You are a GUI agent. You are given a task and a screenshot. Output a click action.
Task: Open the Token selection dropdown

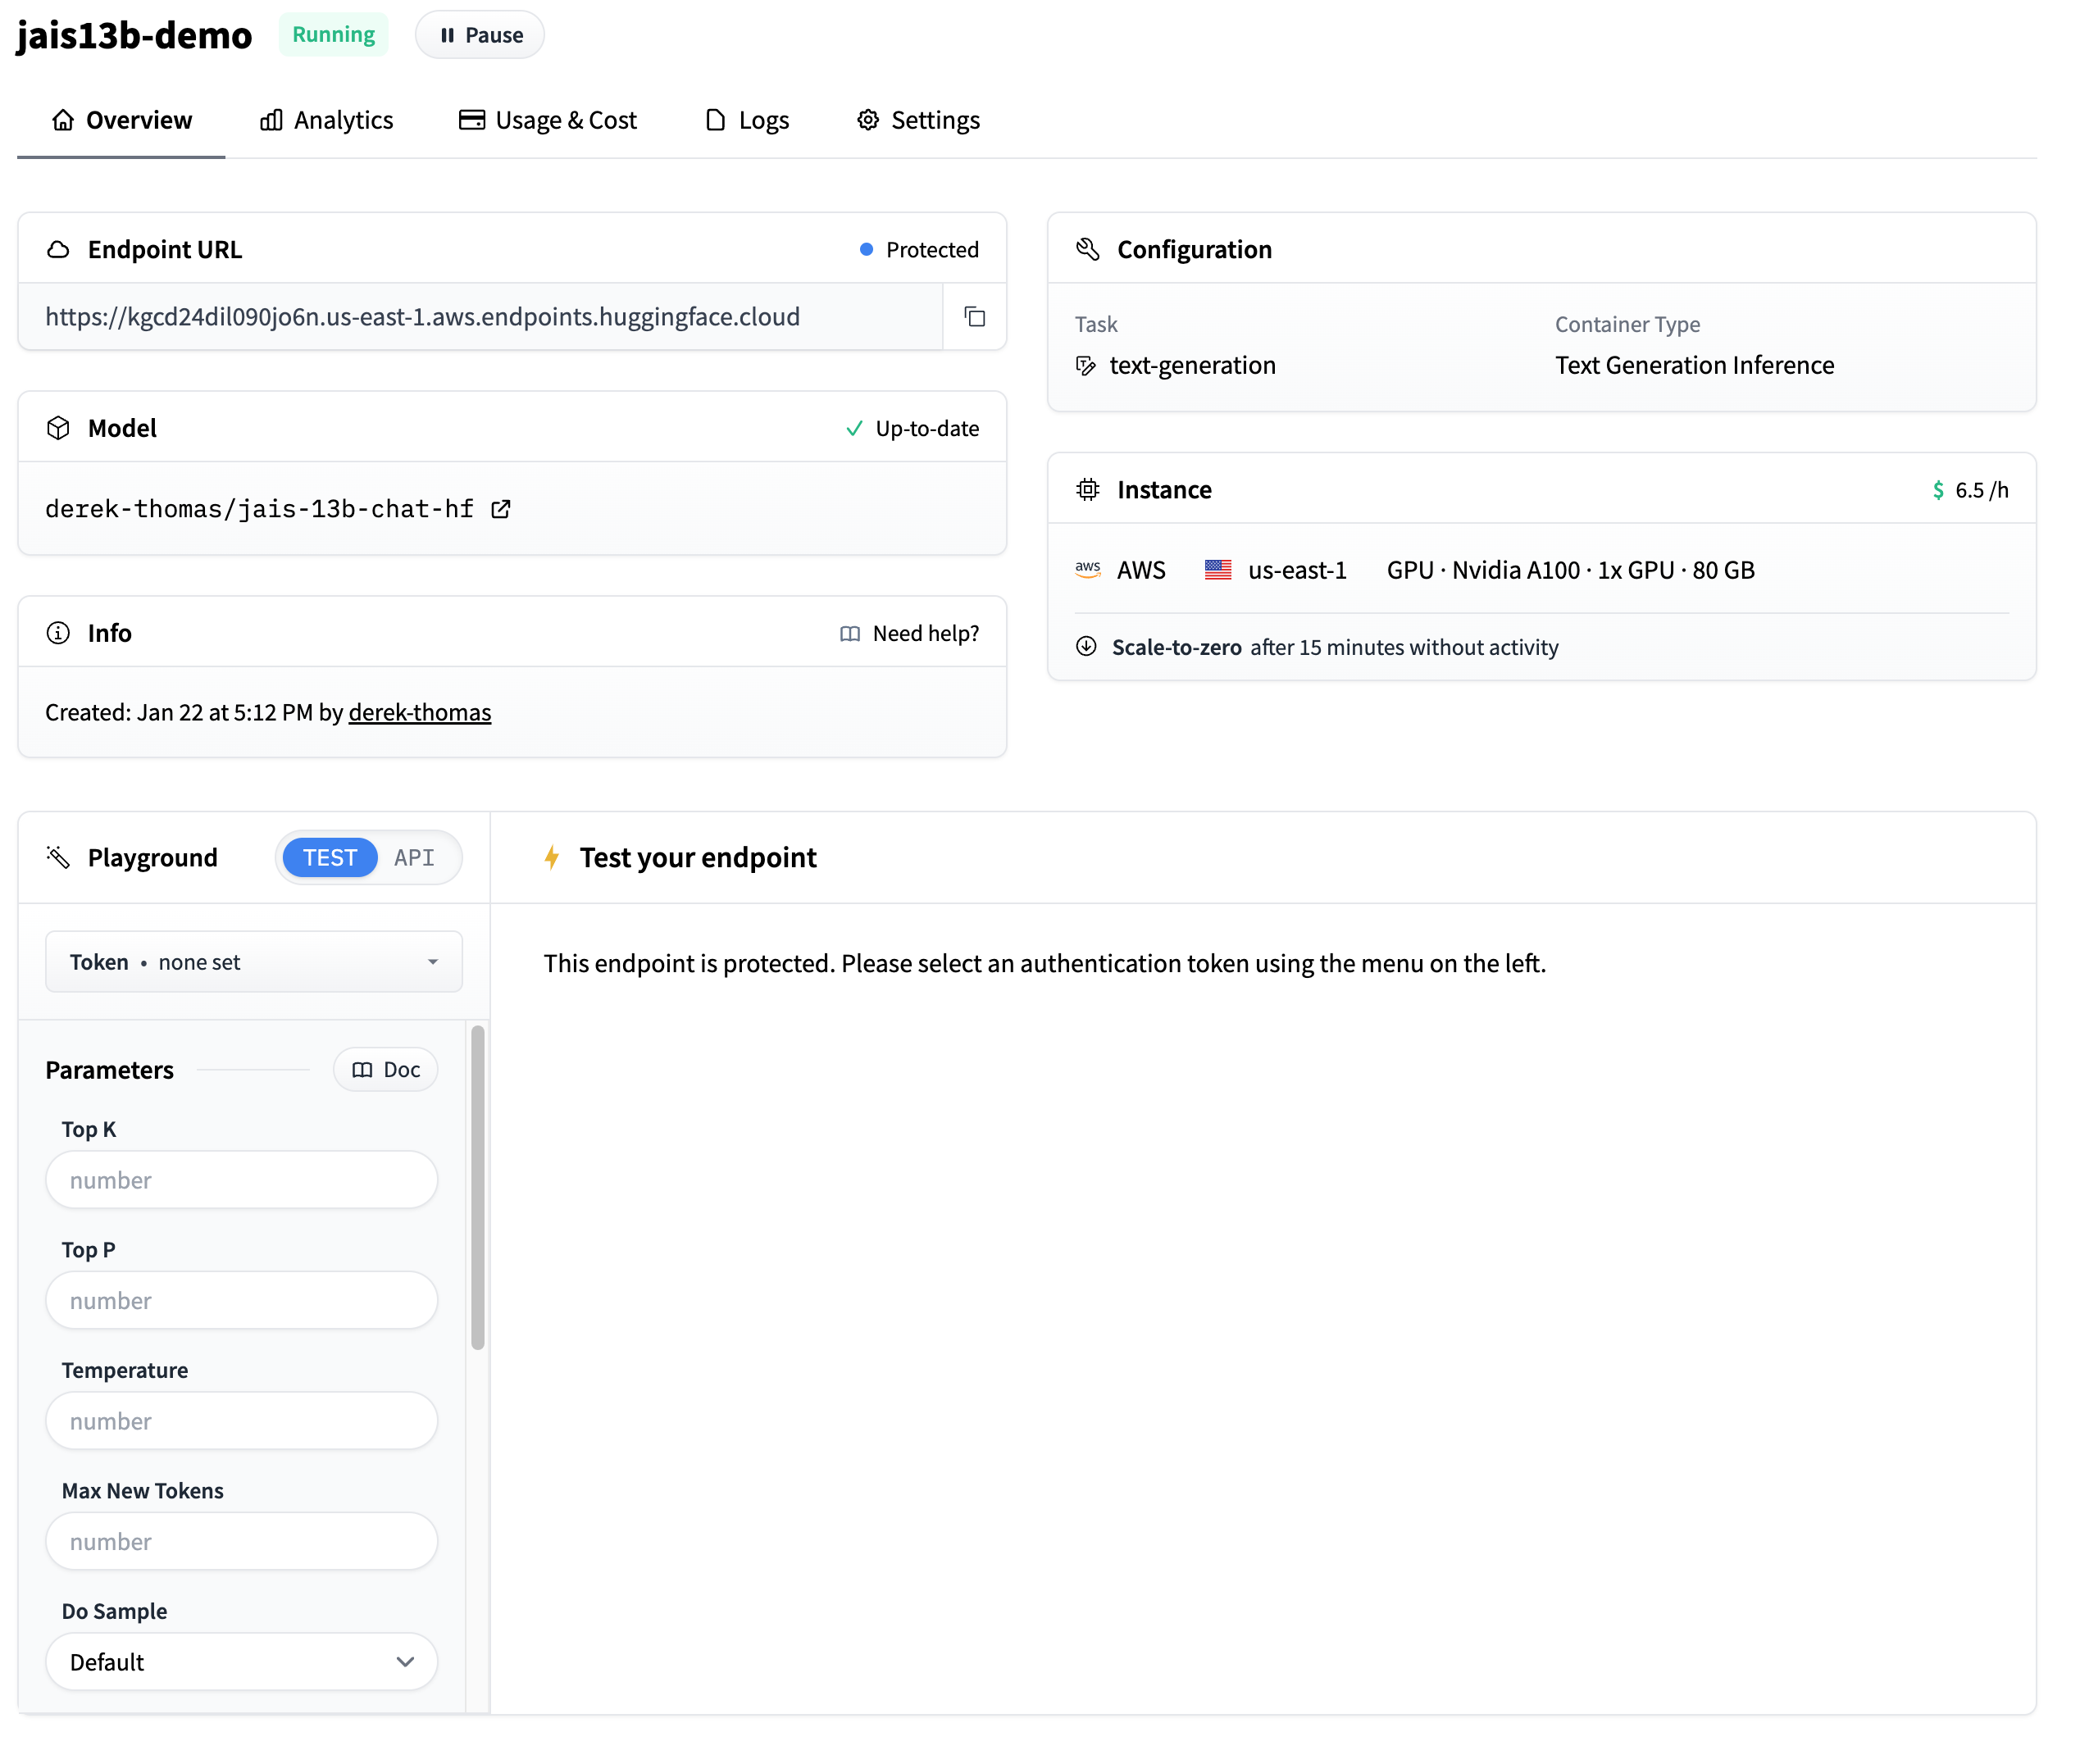[x=254, y=962]
